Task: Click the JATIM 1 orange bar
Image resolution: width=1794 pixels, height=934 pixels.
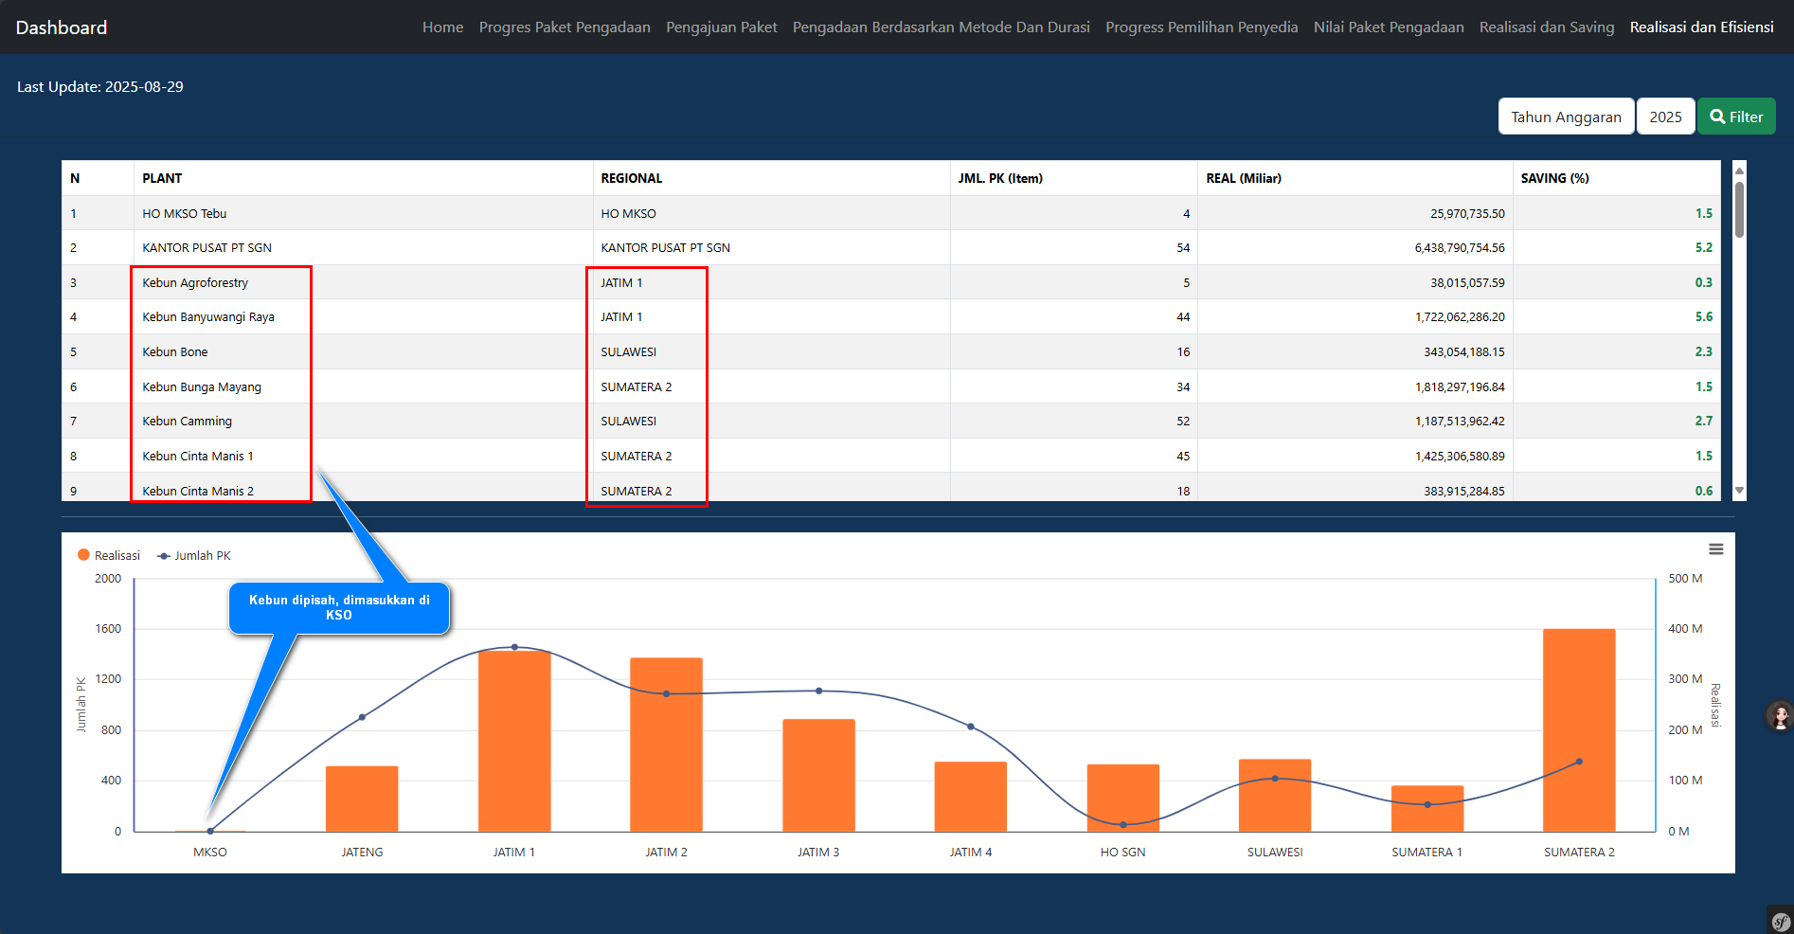Action: pos(514,741)
